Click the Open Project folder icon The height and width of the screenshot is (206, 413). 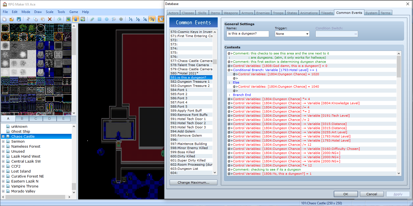[x=12, y=19]
